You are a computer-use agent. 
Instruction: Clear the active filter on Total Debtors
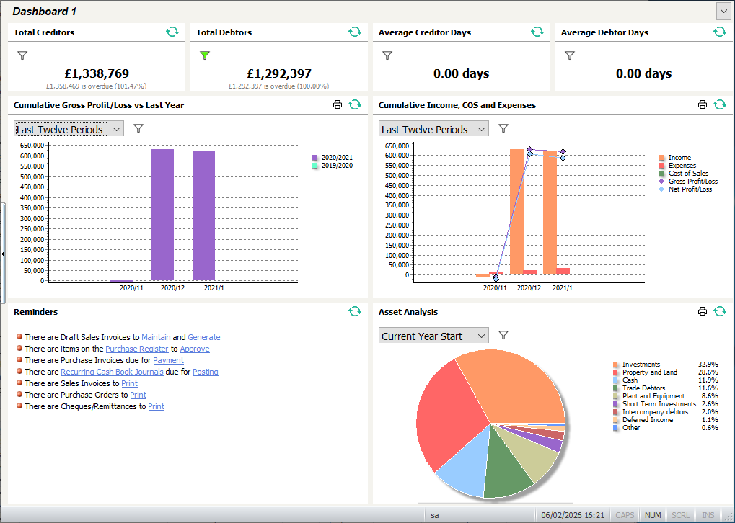[x=206, y=55]
